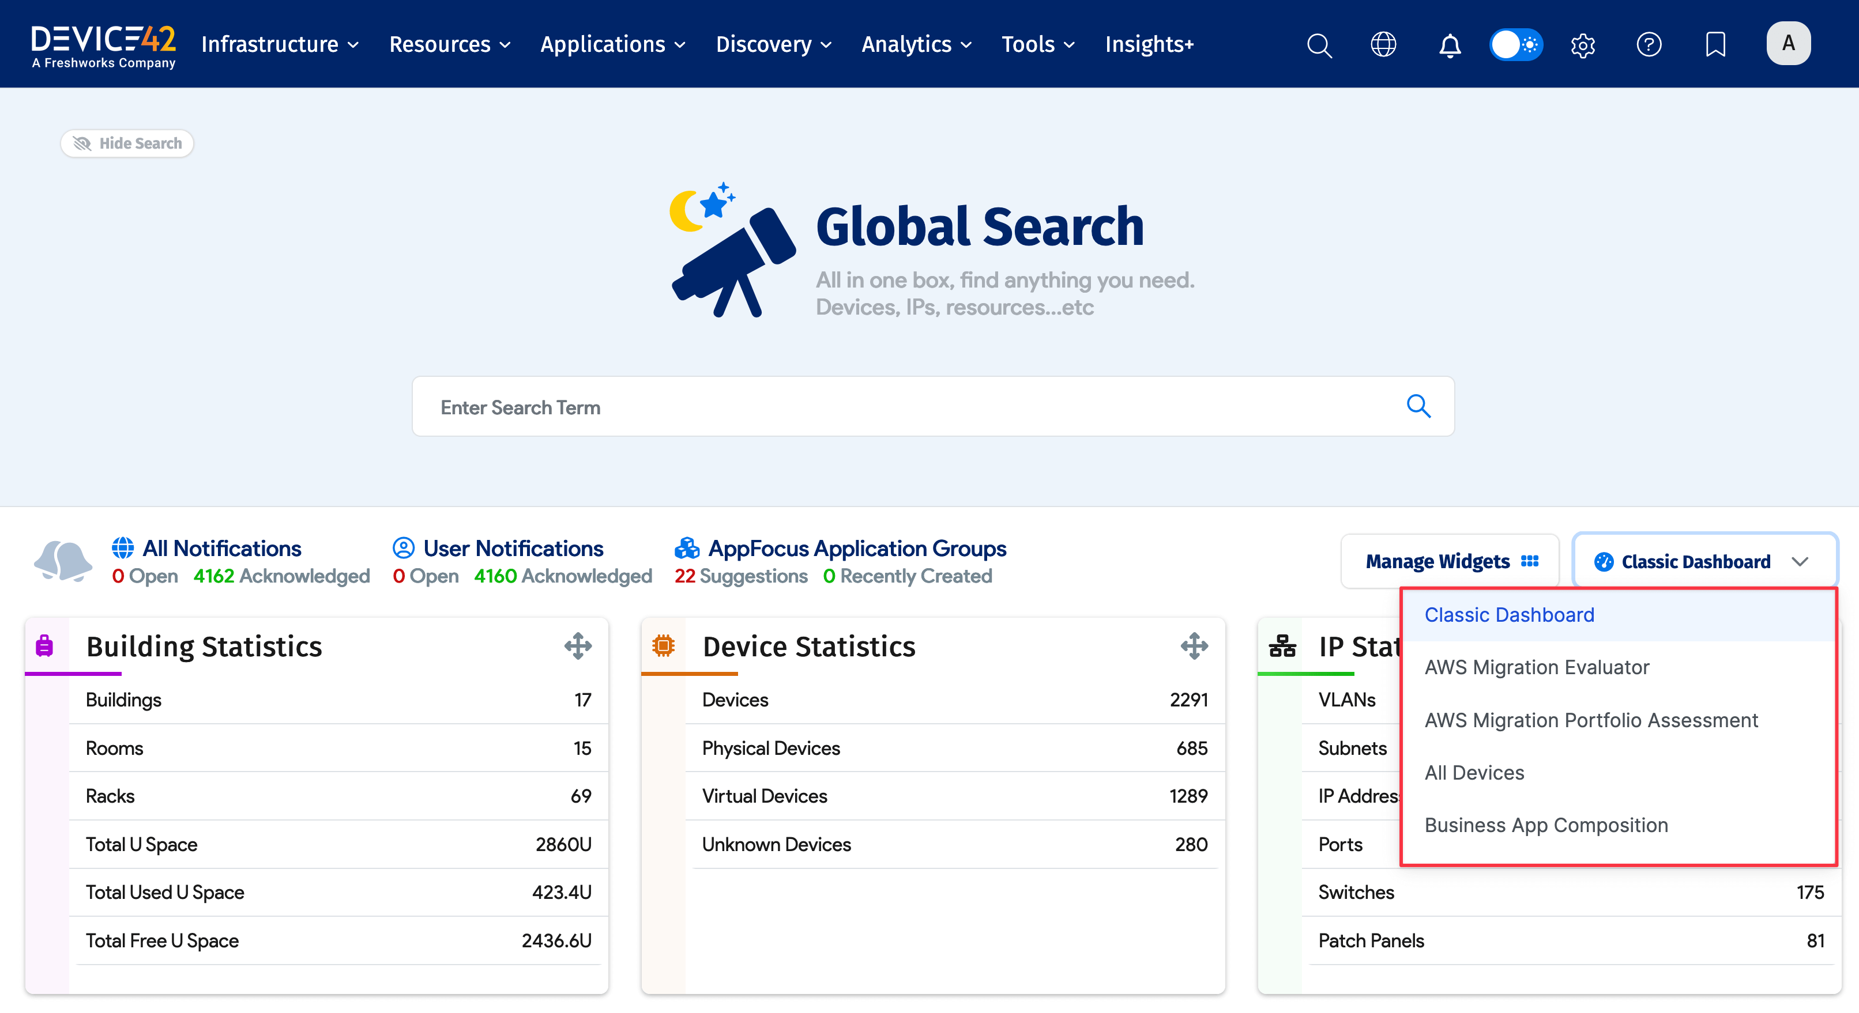The image size is (1859, 1013).
Task: Click the Device Statistics chip icon
Action: click(664, 646)
